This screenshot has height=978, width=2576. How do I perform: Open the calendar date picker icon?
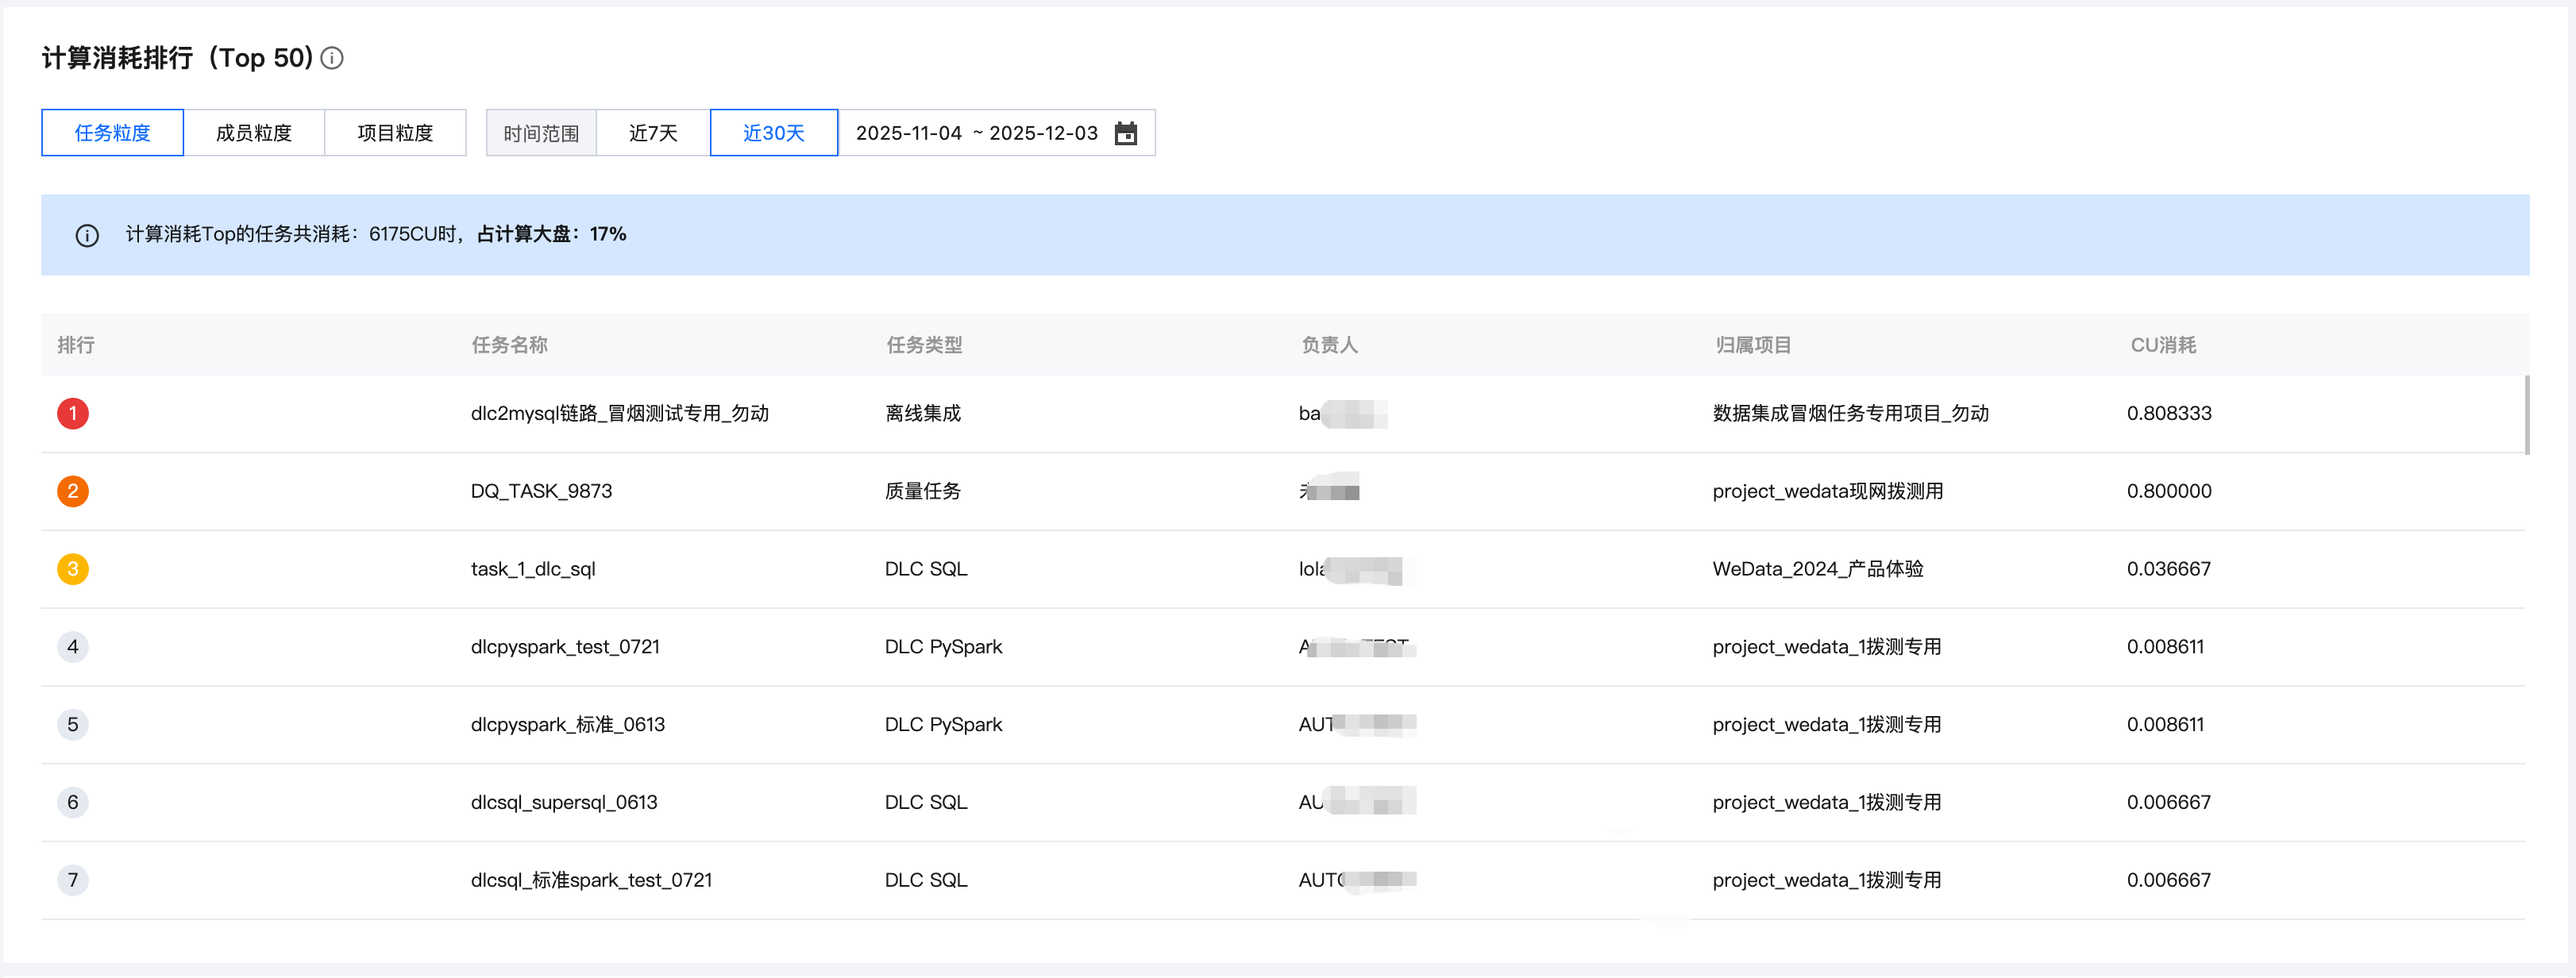coord(1125,133)
